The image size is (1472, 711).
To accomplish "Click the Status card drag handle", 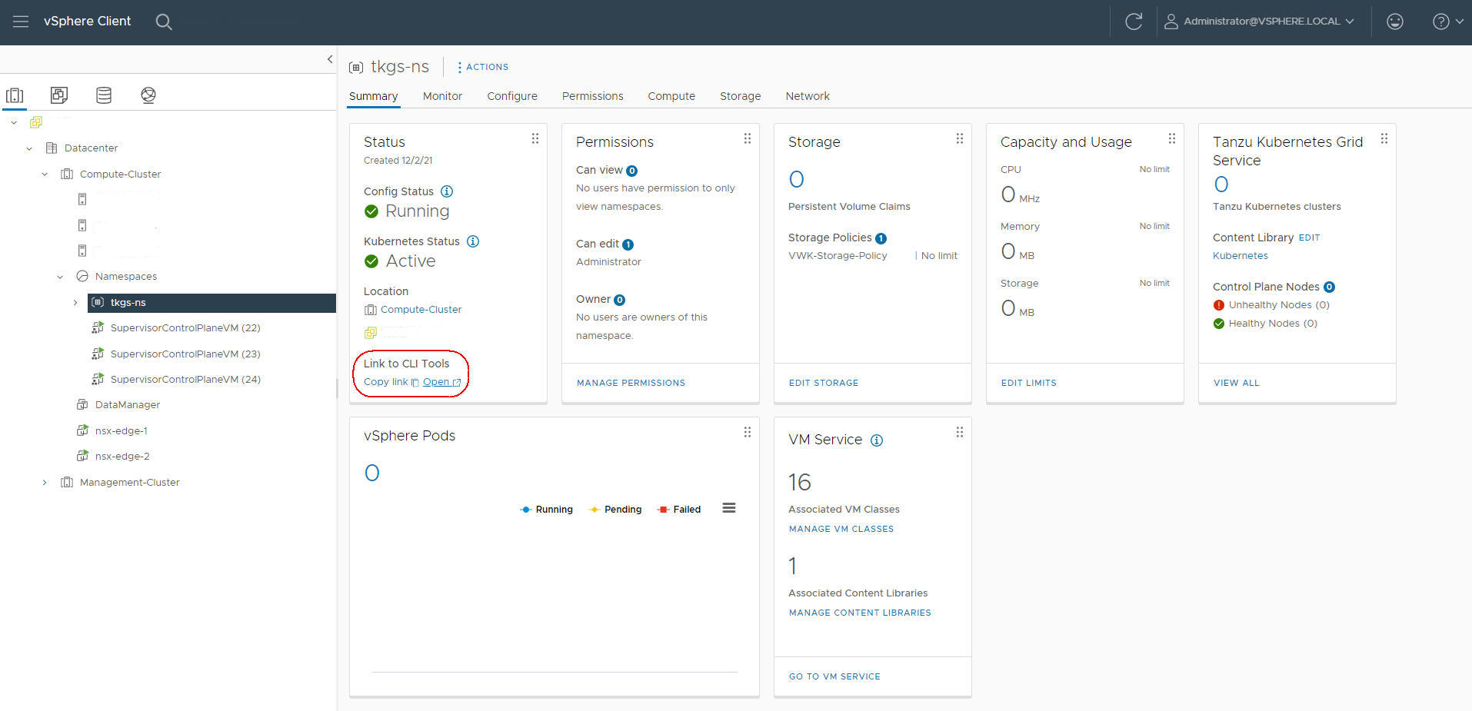I will pos(535,139).
